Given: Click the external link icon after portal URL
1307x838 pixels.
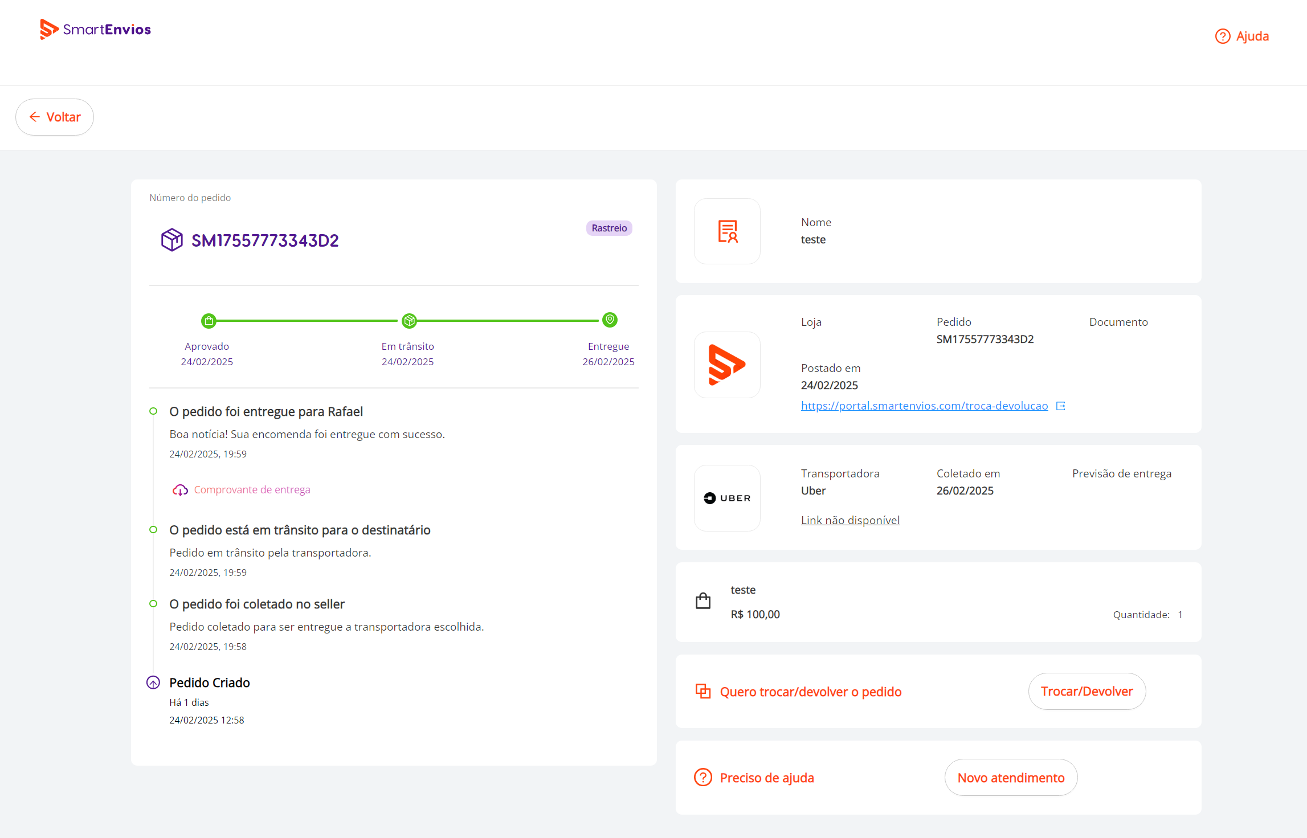Looking at the screenshot, I should pyautogui.click(x=1061, y=406).
